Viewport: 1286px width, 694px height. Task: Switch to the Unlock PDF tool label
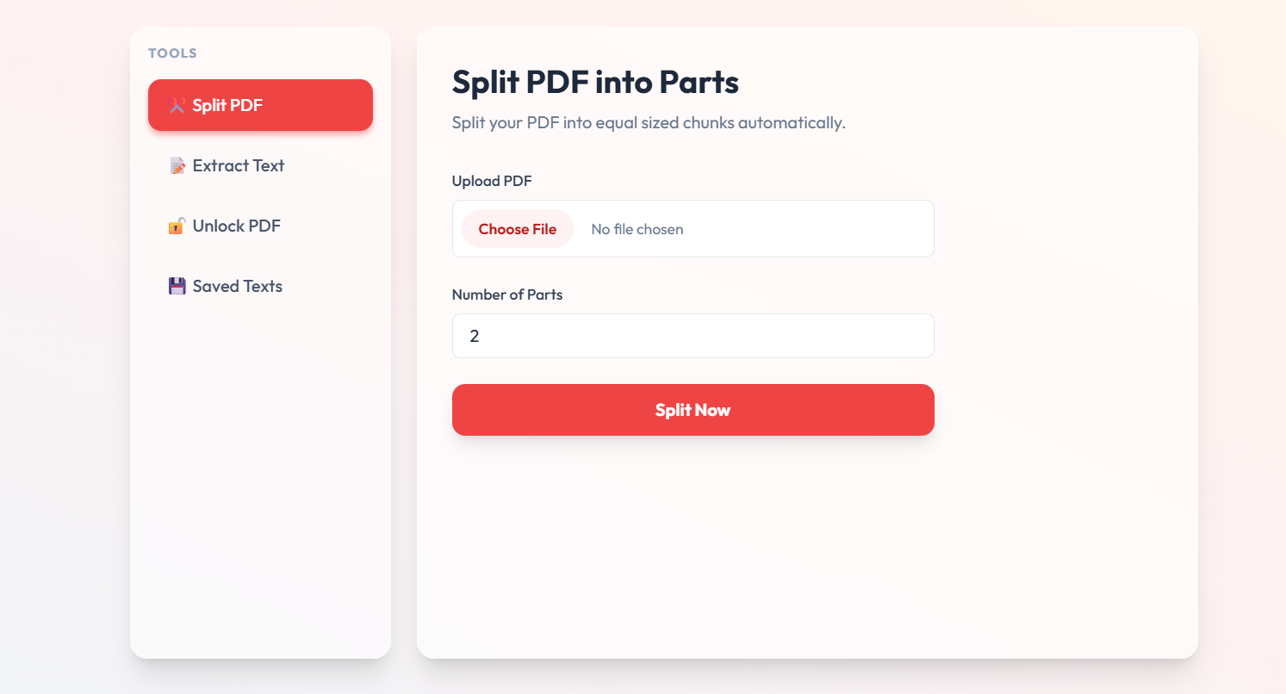237,226
